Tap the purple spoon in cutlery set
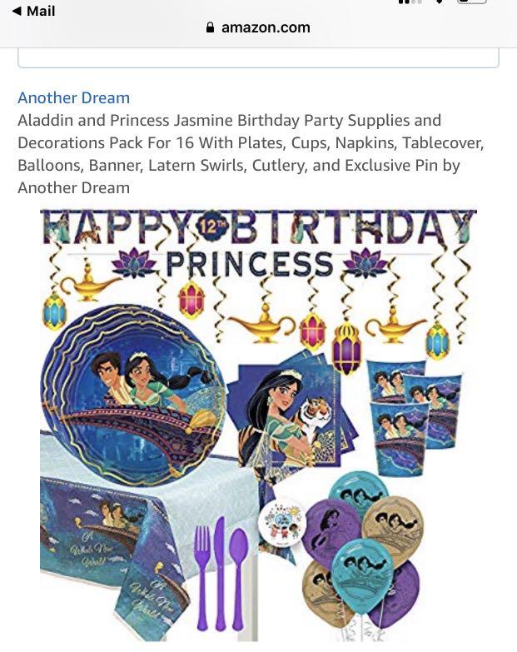The image size is (517, 652). 239,578
